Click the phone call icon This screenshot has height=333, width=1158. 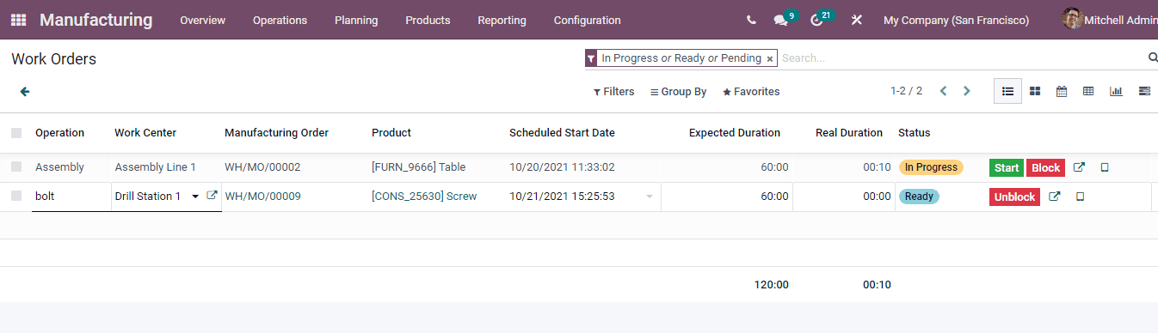coord(752,20)
